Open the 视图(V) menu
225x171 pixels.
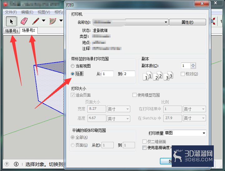pyautogui.click(x=44, y=12)
